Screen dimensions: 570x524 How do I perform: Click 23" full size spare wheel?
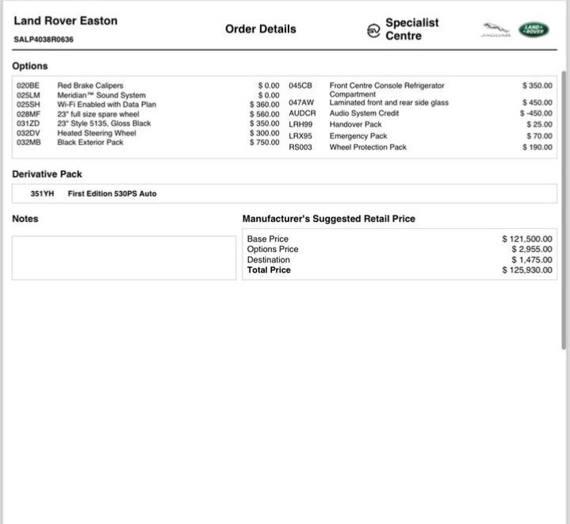[98, 114]
